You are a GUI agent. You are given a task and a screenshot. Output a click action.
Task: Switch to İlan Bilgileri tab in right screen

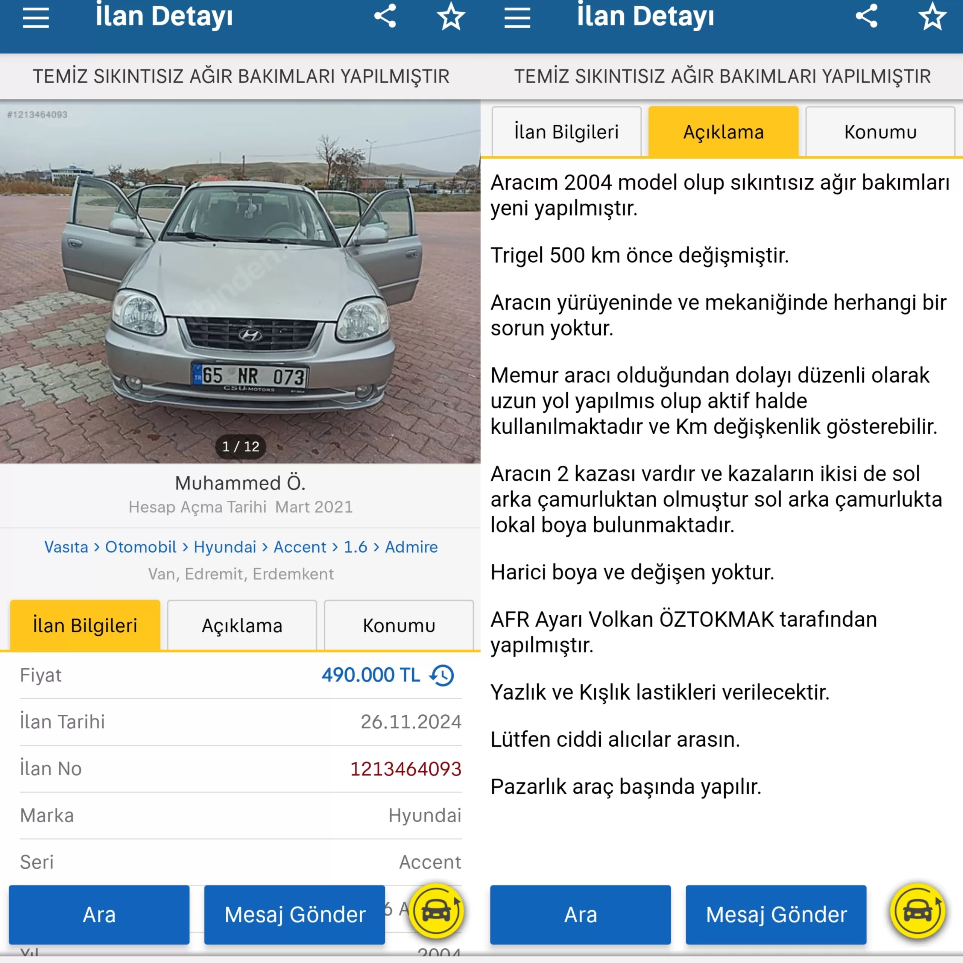[x=566, y=132]
